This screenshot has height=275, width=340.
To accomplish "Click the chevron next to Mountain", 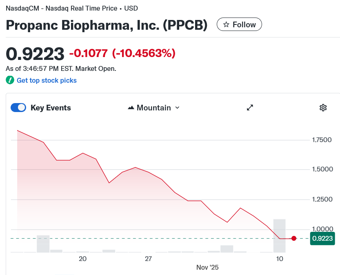I will point(177,108).
